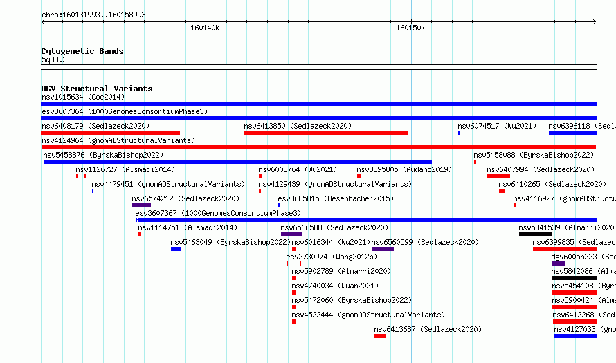
Task: Click esv3685815 (Besenbacher2015) label
Action: pyautogui.click(x=336, y=198)
